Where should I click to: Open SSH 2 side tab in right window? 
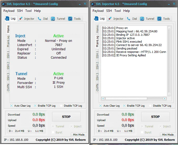(97, 66)
